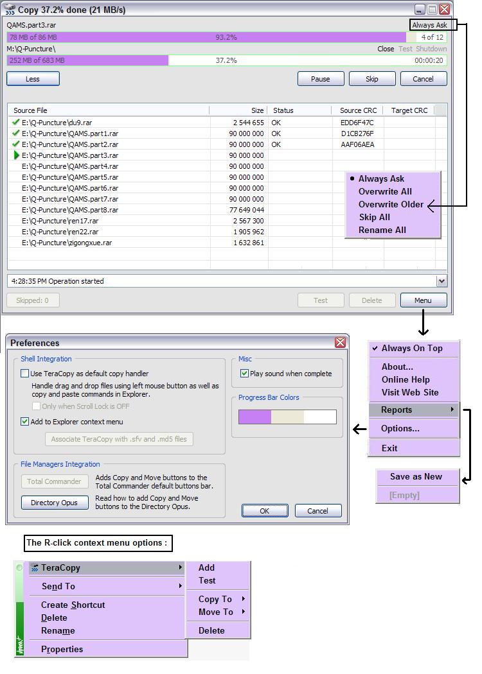Click the EDD6F47C source CRC value
Screen dimensions: 482x674
click(x=357, y=123)
